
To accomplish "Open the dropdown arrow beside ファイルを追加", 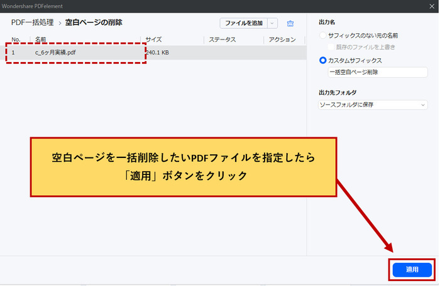I will (272, 23).
